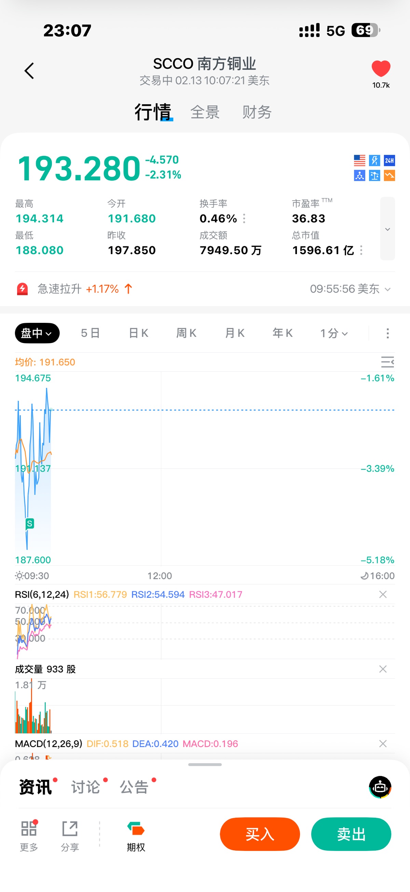410x892 pixels.
Task: Open the 盘中 session dropdown
Action: click(x=37, y=333)
